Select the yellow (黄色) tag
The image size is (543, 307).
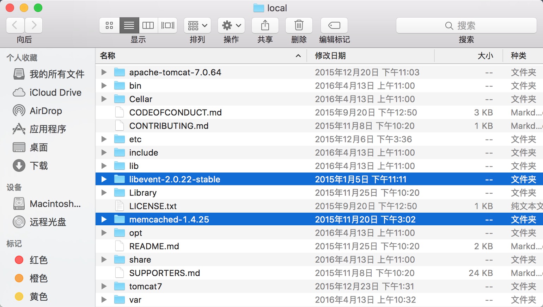pos(31,296)
